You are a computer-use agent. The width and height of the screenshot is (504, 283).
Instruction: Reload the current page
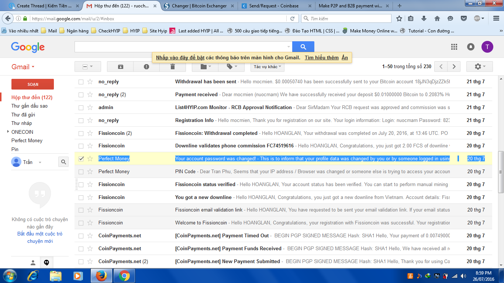point(292,18)
